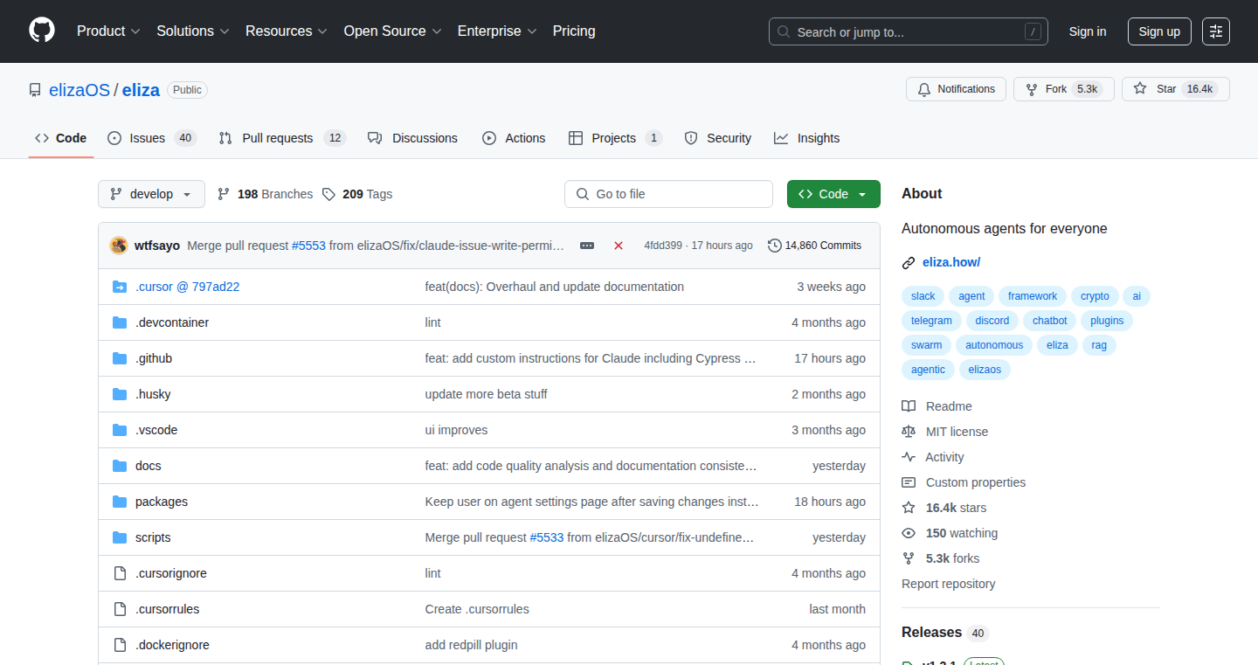Click the packages folder icon

[x=120, y=502]
